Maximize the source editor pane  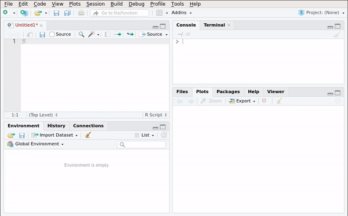(163, 26)
